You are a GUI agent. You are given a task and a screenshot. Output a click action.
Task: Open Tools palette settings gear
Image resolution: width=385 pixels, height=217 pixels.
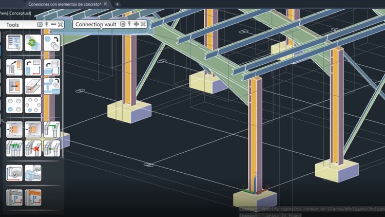click(40, 24)
